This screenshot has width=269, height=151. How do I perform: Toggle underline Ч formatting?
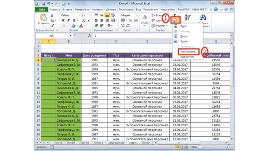pos(74,21)
